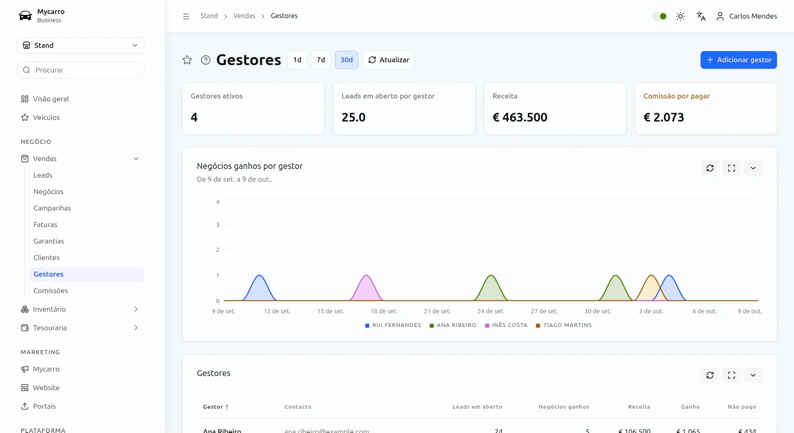Select the 1d time range
Image resolution: width=794 pixels, height=433 pixels.
pyautogui.click(x=297, y=60)
